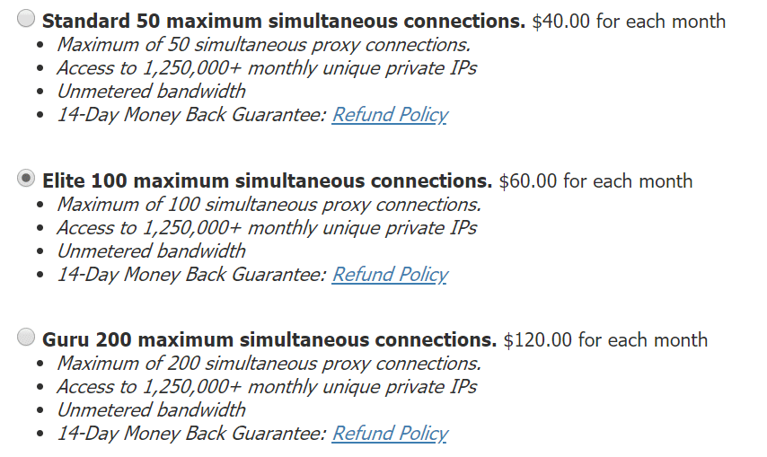767x457 pixels.
Task: Open Refund Policy link under Elite plan
Action: point(389,275)
